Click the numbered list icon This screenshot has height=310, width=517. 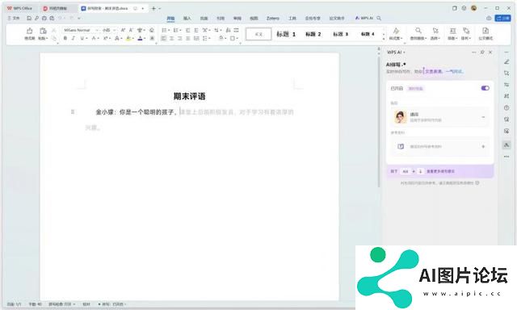[x=175, y=31]
